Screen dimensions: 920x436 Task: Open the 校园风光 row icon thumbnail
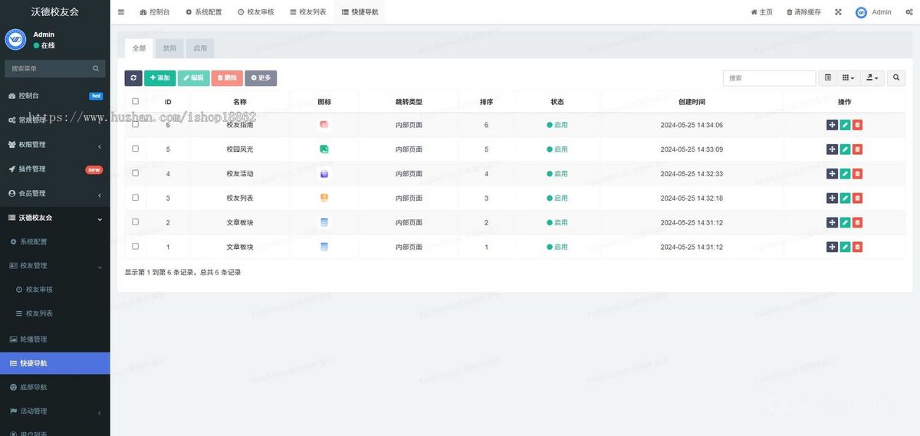324,149
